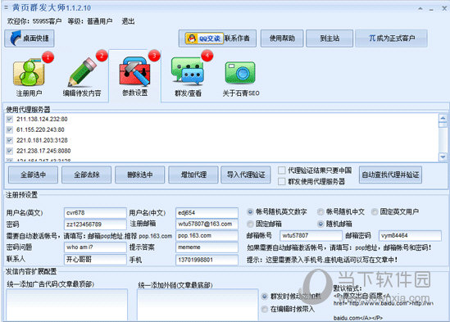
Task: Click the 全部选中 button
Action: pyautogui.click(x=33, y=175)
